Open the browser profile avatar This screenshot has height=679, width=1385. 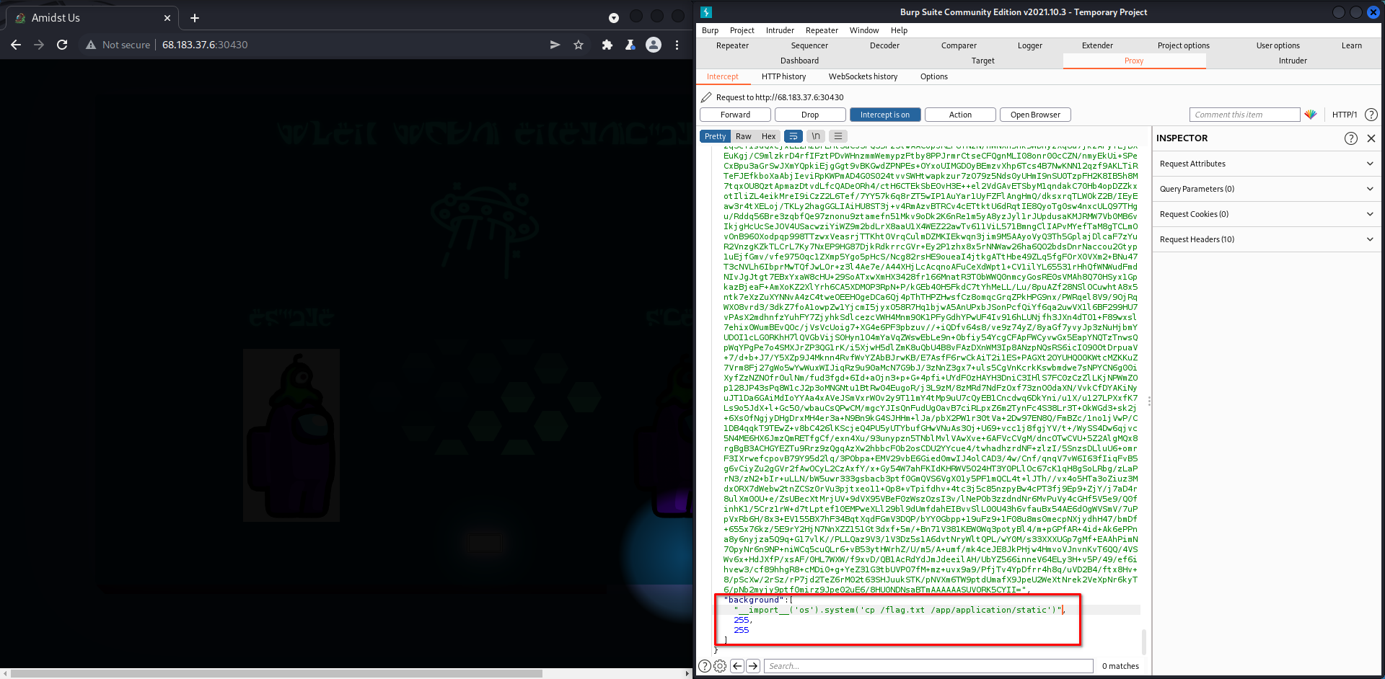coord(654,45)
